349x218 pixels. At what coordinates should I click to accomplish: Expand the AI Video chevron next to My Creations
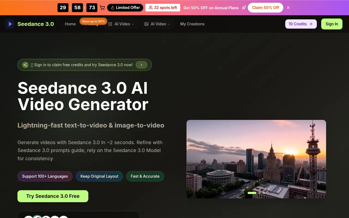coord(169,24)
